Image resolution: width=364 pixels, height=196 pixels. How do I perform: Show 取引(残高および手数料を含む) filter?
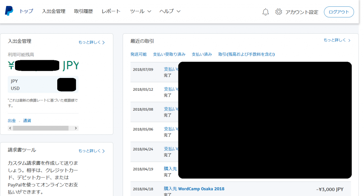pos(246,54)
